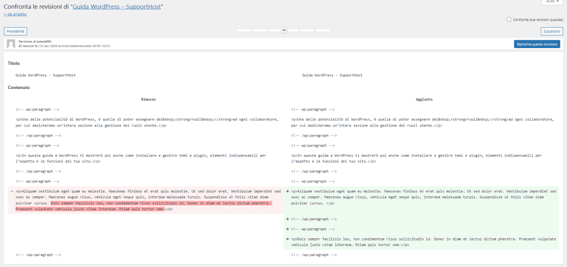Screen dimensions: 567x267
Task: Open the Guida WordPress – SupportHost title link
Action: coord(117,7)
